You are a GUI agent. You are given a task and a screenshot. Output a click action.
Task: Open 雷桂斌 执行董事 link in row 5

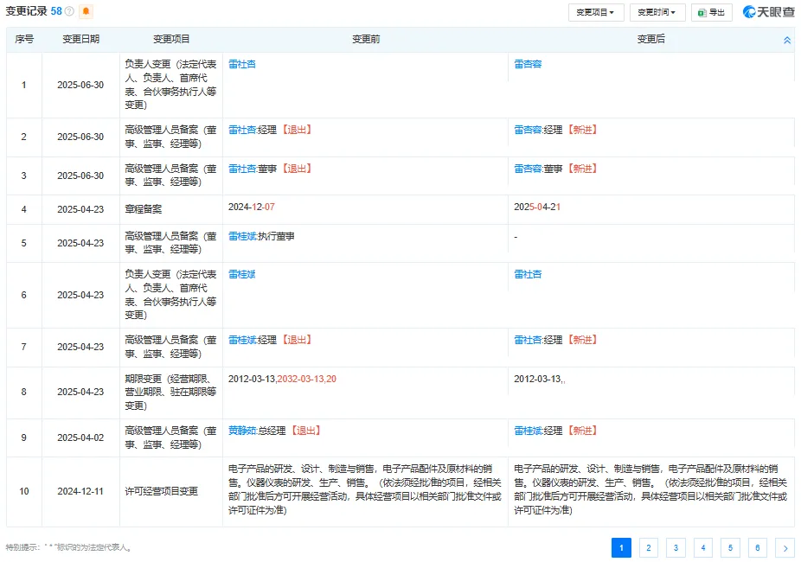[x=242, y=236]
